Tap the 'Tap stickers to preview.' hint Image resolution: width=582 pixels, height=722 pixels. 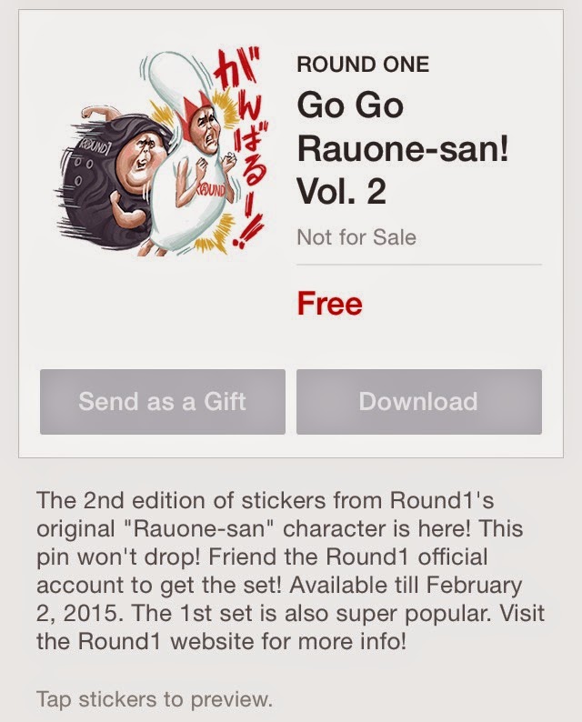(155, 699)
